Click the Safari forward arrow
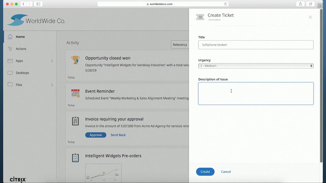 click(30, 4)
